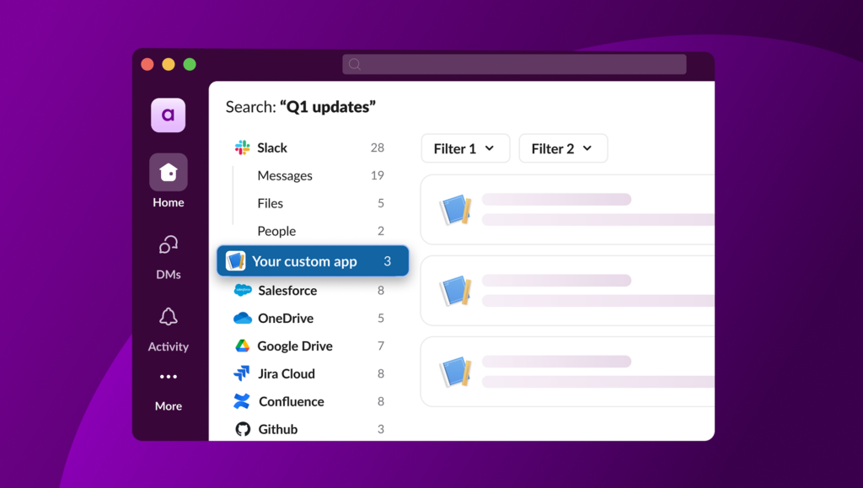The width and height of the screenshot is (863, 488).
Task: Select the Github icon
Action: [x=243, y=429]
